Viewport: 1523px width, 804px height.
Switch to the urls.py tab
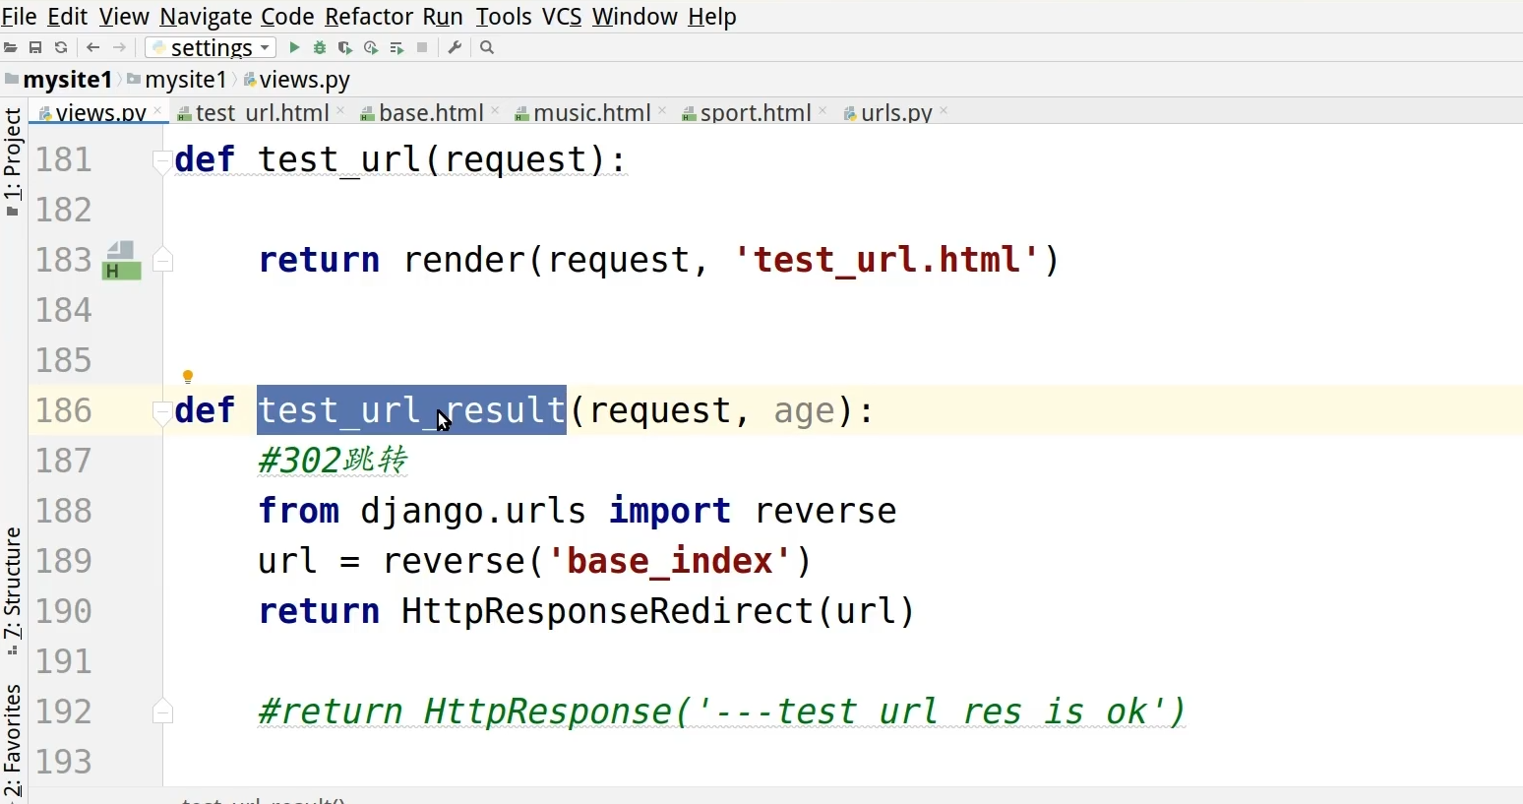(x=896, y=112)
